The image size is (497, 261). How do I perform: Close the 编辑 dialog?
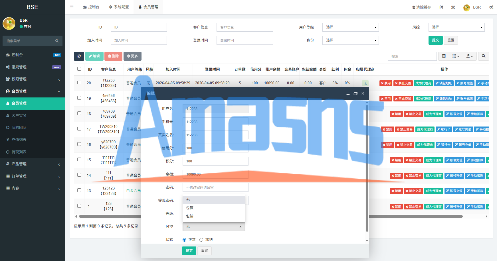pos(363,94)
